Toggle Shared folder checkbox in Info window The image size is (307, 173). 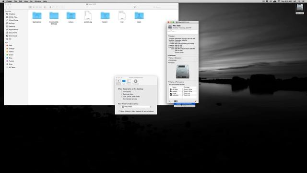[x=174, y=52]
